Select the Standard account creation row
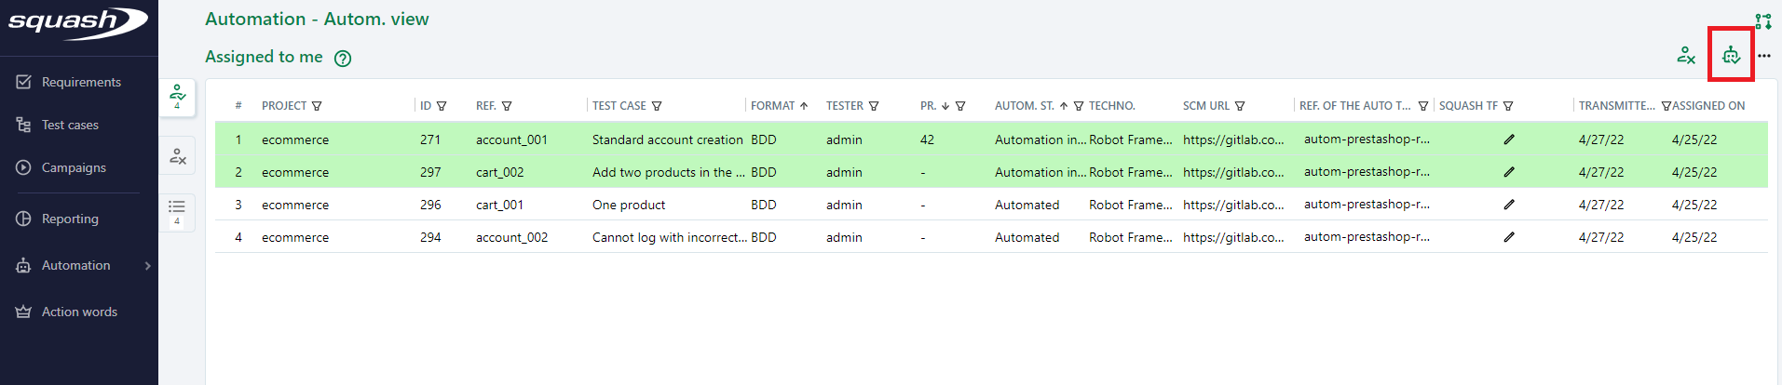Viewport: 1782px width, 385px height. pos(667,139)
